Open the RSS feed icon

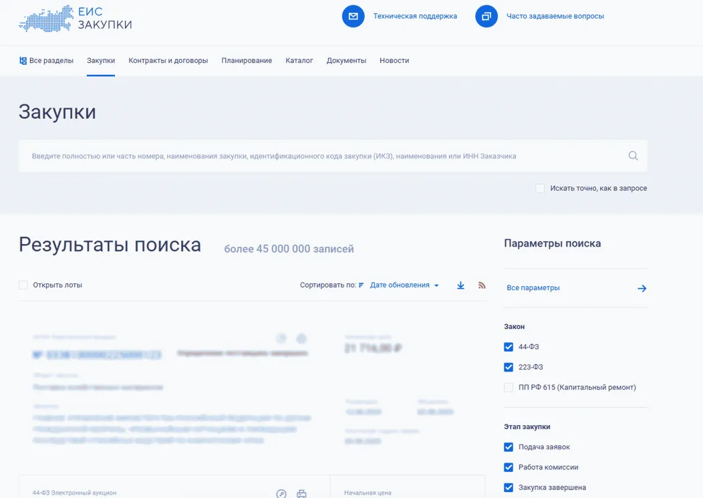point(482,285)
